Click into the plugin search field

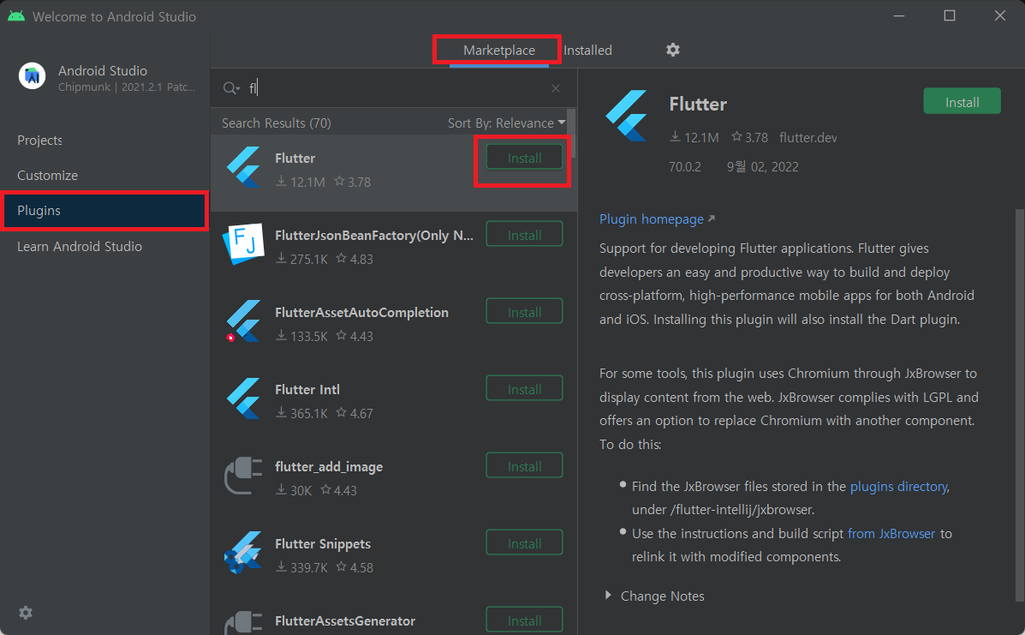pyautogui.click(x=396, y=88)
